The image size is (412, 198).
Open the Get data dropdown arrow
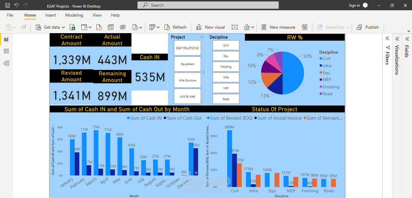[64, 27]
